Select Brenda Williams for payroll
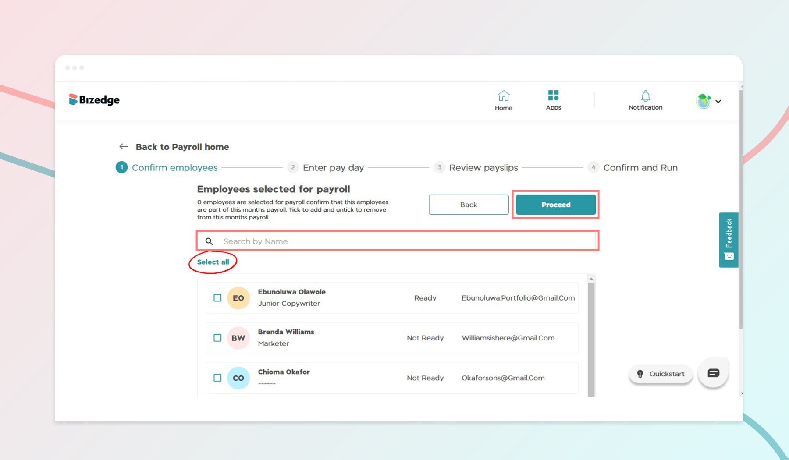Image resolution: width=789 pixels, height=460 pixels. tap(217, 338)
